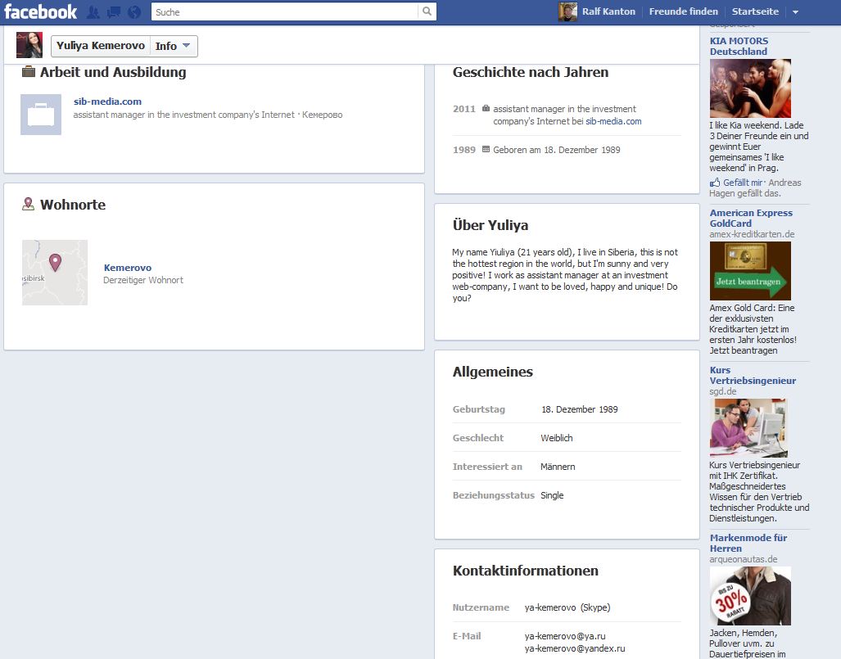This screenshot has width=841, height=659.
Task: Open the sib-media.com link
Action: pos(106,100)
